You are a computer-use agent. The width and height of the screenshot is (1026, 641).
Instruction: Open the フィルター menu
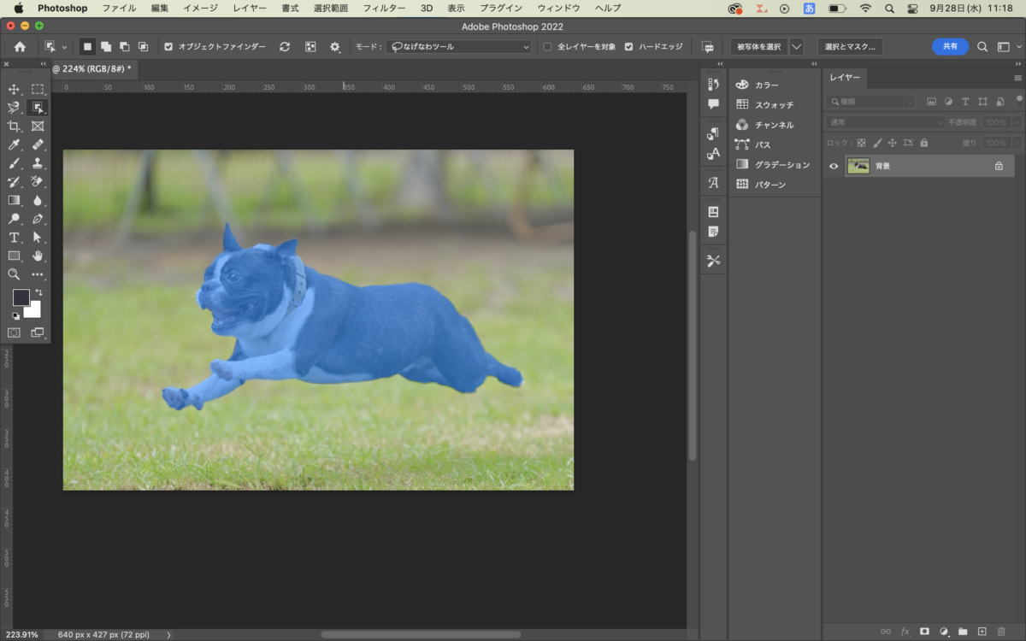tap(384, 8)
